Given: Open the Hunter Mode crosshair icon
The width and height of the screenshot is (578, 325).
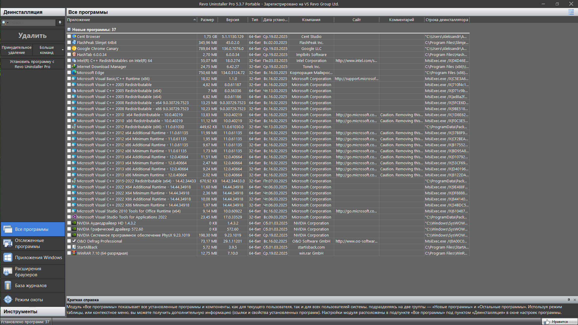Looking at the screenshot, I should [8, 300].
